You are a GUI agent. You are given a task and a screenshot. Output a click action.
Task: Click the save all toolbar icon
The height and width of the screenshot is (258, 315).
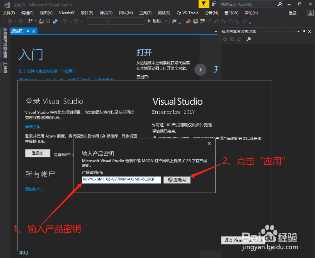click(55, 21)
